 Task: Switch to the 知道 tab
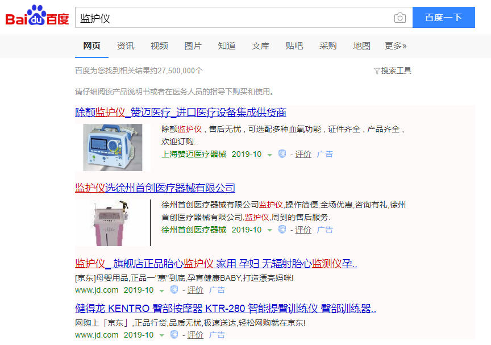pos(227,46)
